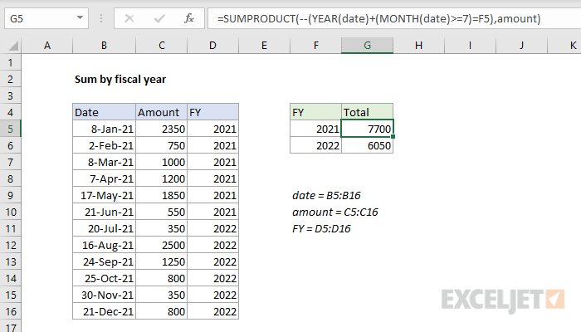
Task: Click the amount cell 750
Action: point(162,145)
